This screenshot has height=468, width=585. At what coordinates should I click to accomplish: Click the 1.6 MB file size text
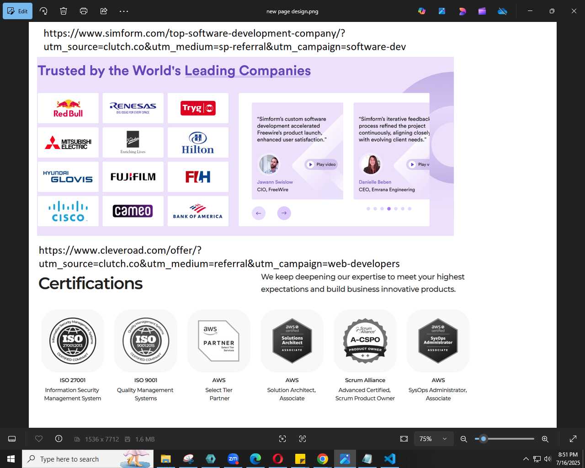tap(145, 439)
